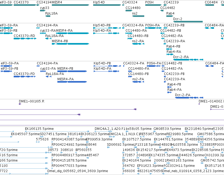Click EST EK166135.5prime
Image resolution: width=224 pixels, height=175 pixels.
point(57,131)
